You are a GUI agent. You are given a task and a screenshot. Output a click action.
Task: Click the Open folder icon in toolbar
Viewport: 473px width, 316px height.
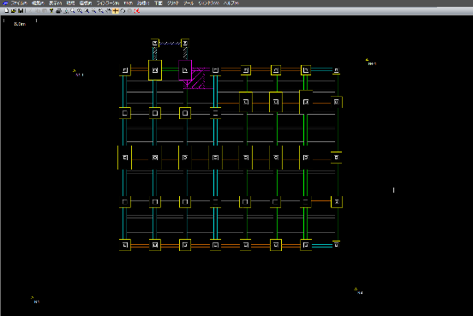pyautogui.click(x=14, y=11)
